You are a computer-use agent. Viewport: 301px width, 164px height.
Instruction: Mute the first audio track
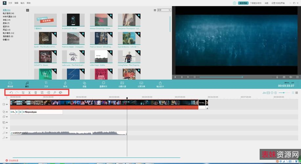coord(7,133)
